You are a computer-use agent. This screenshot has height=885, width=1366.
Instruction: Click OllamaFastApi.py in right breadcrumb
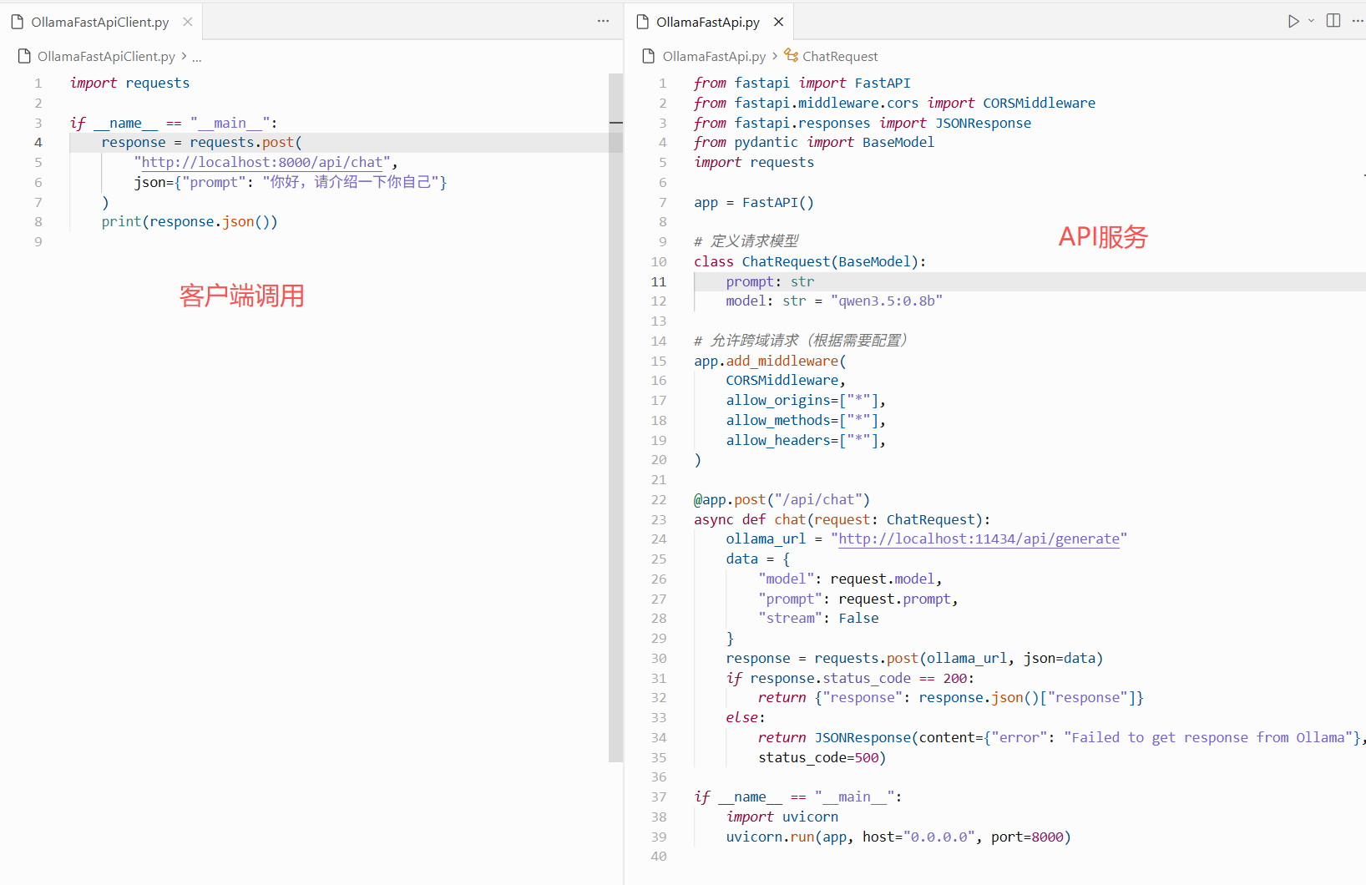[x=714, y=56]
